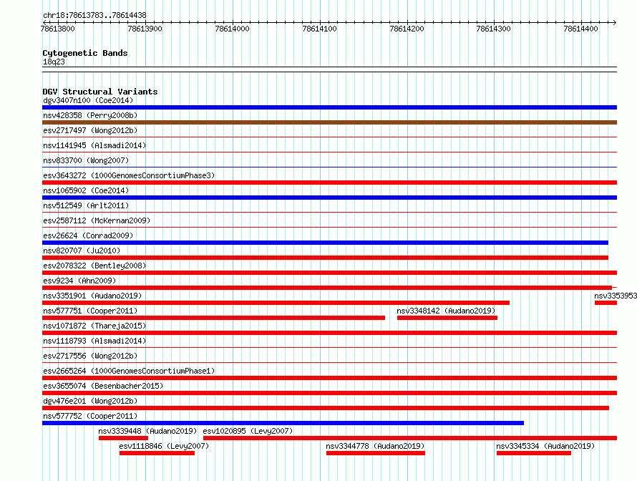The image size is (637, 481).
Task: Click ruler position 78614000
Action: pos(232,29)
